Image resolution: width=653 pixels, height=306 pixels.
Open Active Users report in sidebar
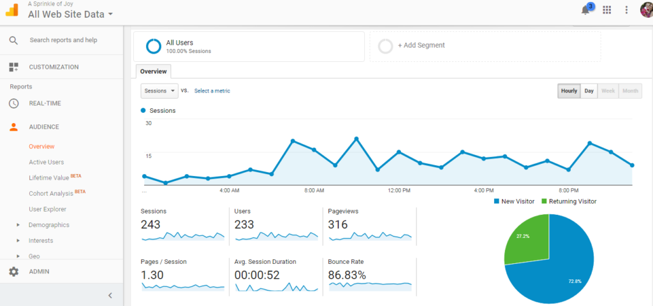46,162
